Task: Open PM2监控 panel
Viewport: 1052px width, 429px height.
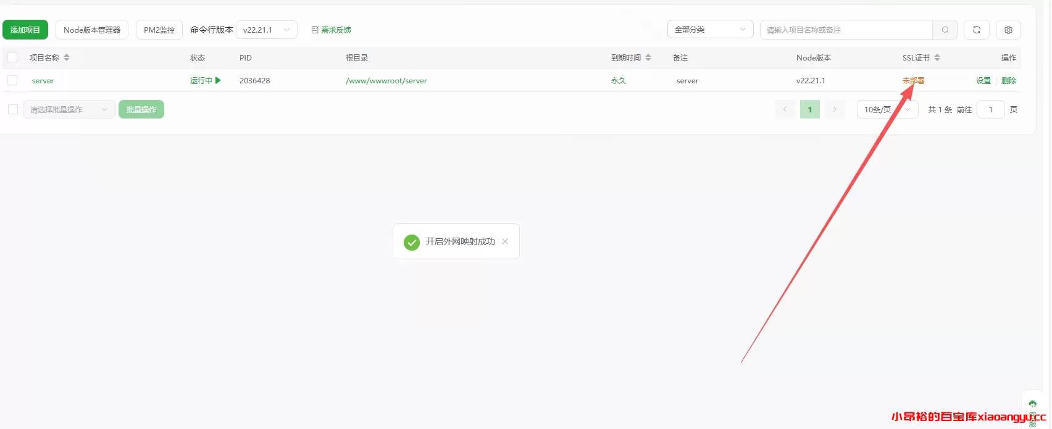Action: click(x=159, y=30)
